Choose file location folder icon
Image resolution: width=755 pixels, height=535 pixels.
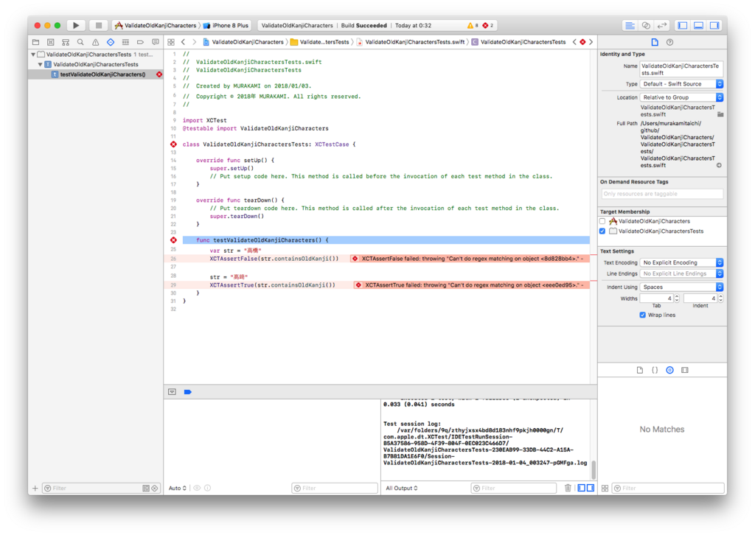[x=720, y=114]
